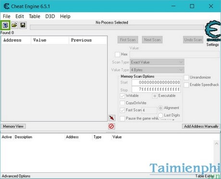
Task: Click the First Scan button
Action: click(128, 40)
